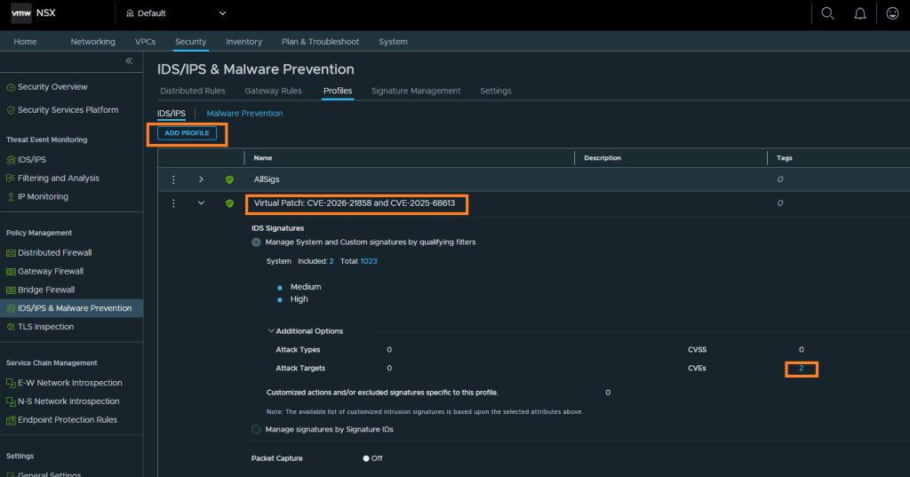Open the Security menu
910x477 pixels.
tap(190, 42)
